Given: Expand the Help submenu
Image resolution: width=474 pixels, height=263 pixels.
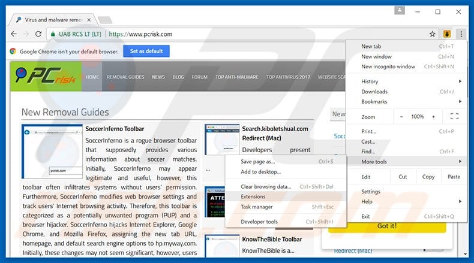Looking at the screenshot, I should pos(407,201).
